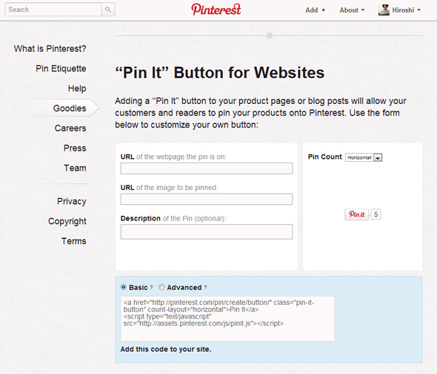
Task: Open the Hiroshi account dropdown arrow
Action: tap(419, 10)
